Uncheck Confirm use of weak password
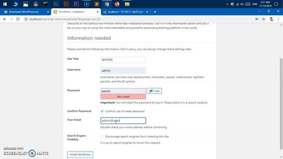This screenshot has height=159, width=283. coord(102,111)
